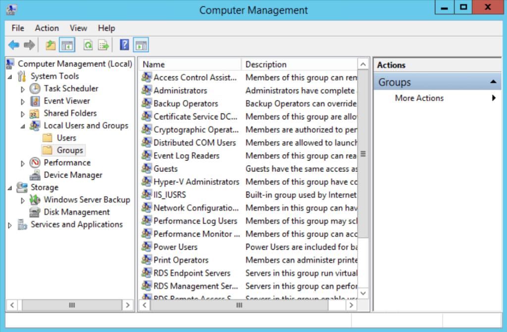Screen dimensions: 507x332
Task: Click the tree pane scroll-left arrow
Action: 12,305
